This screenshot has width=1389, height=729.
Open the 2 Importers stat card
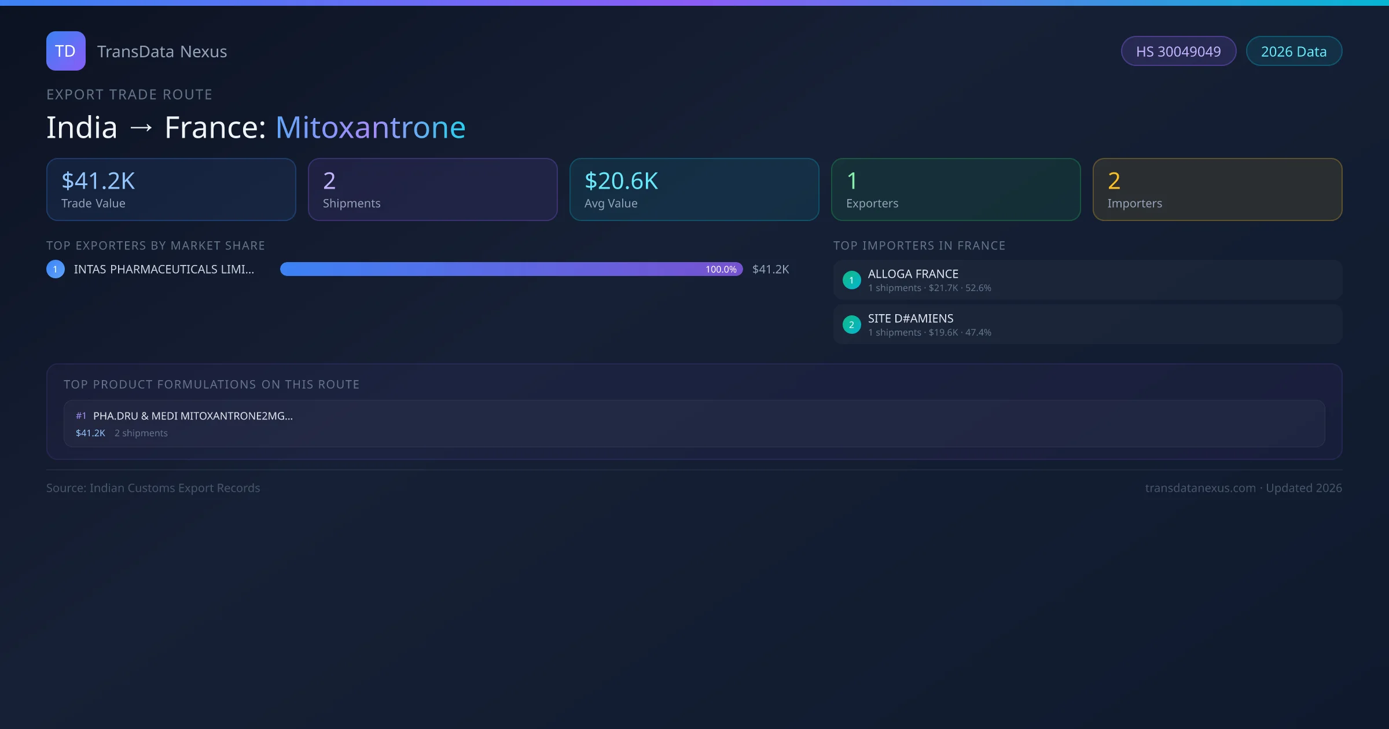1217,190
